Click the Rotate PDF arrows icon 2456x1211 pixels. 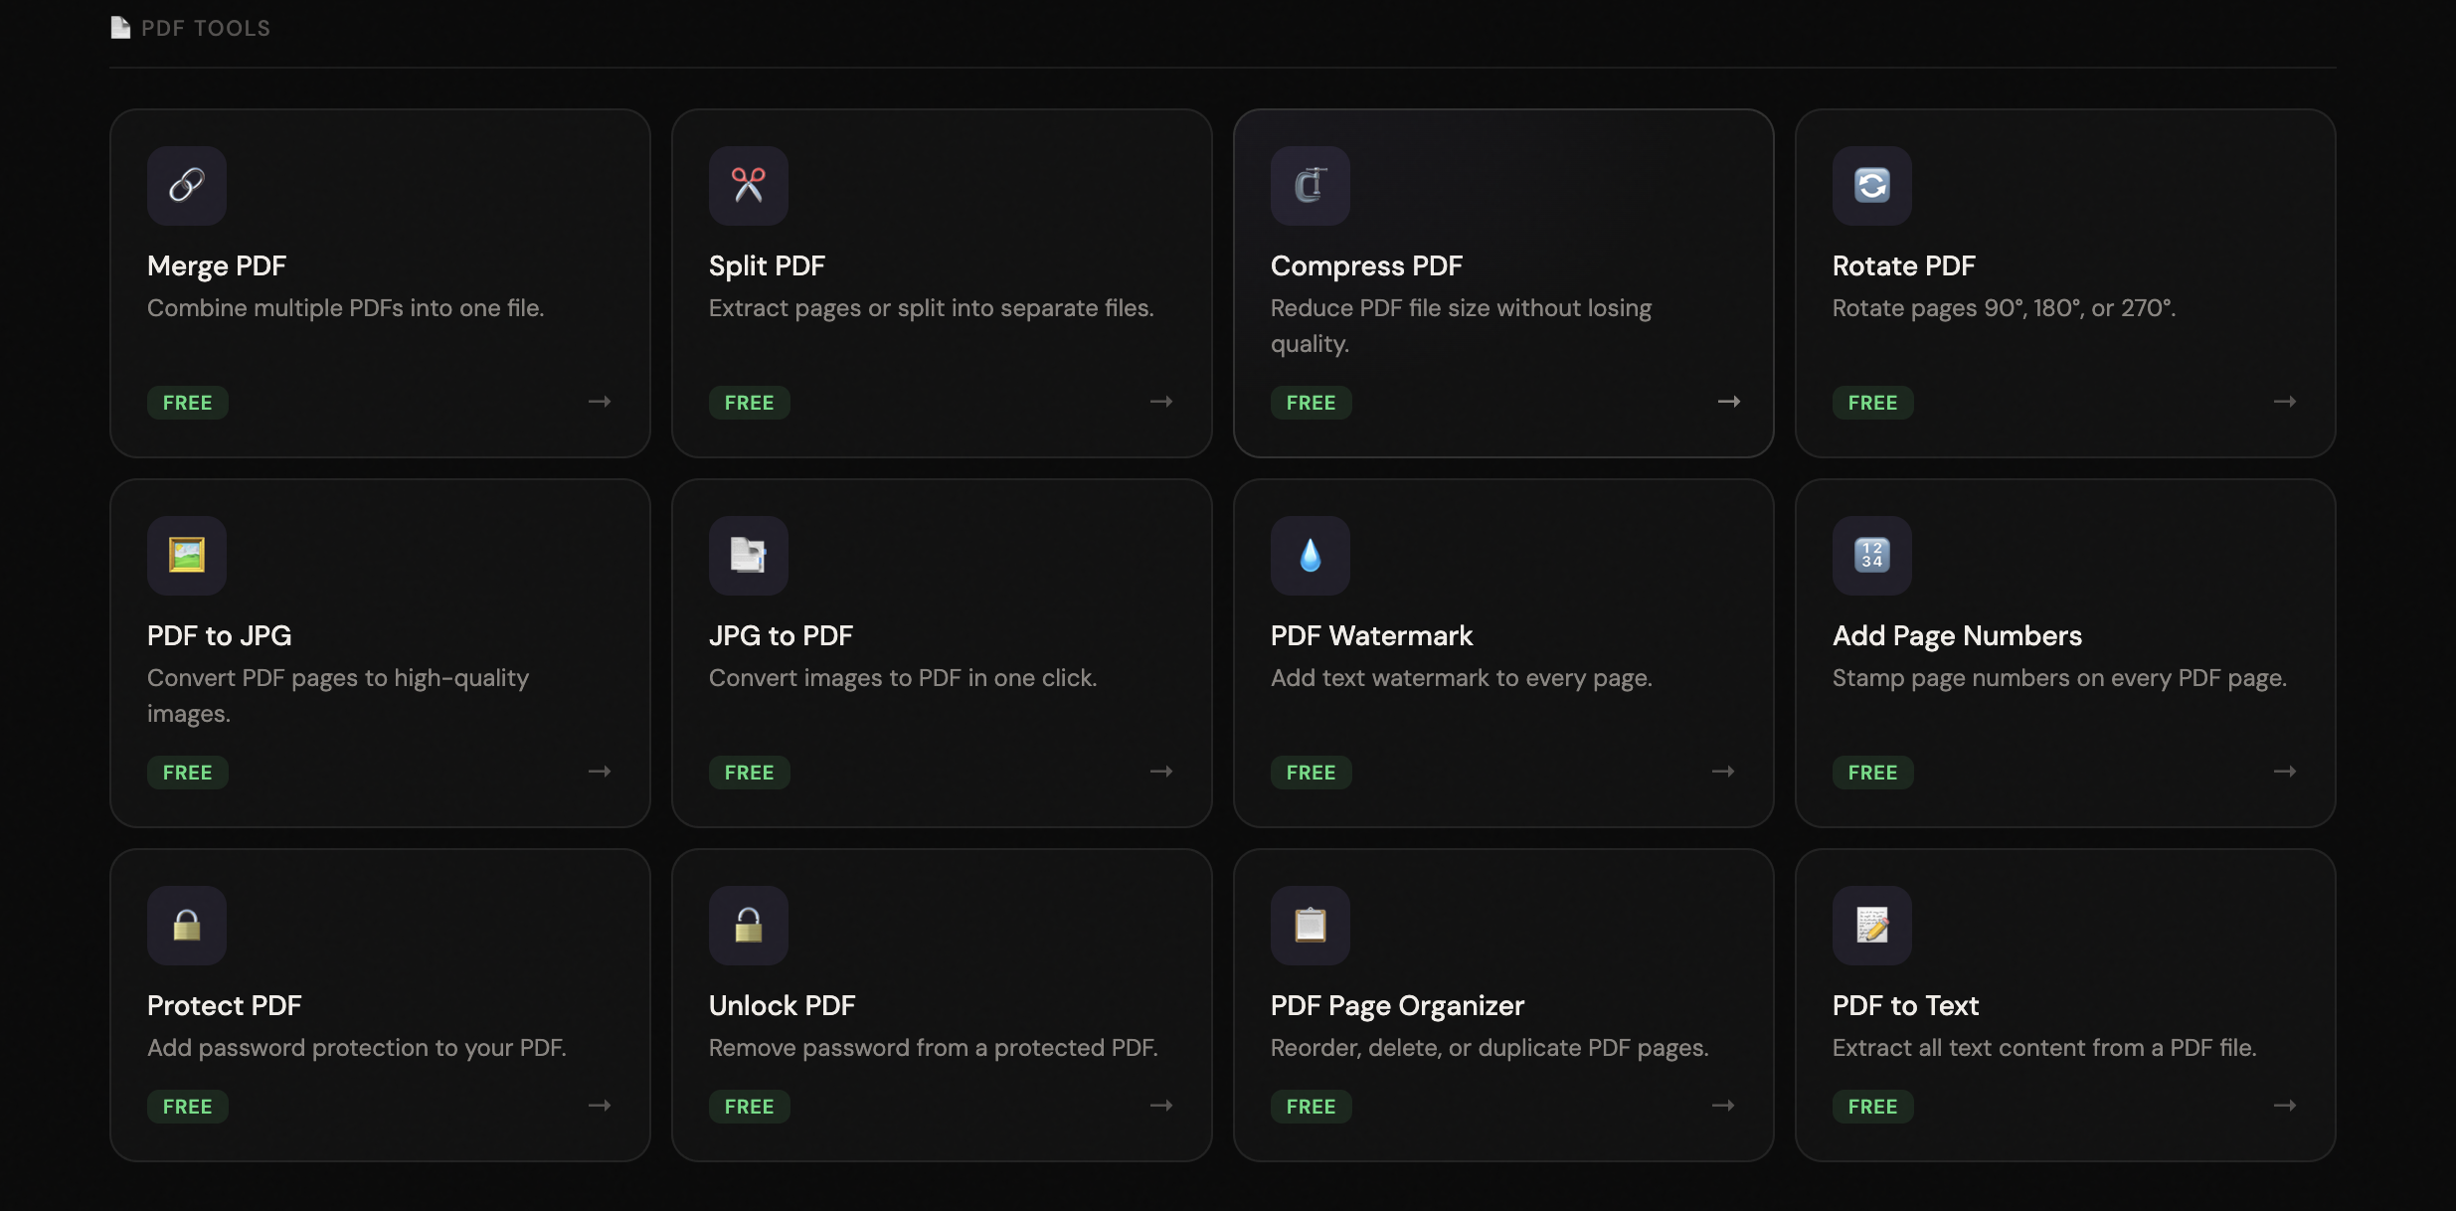click(x=1872, y=186)
